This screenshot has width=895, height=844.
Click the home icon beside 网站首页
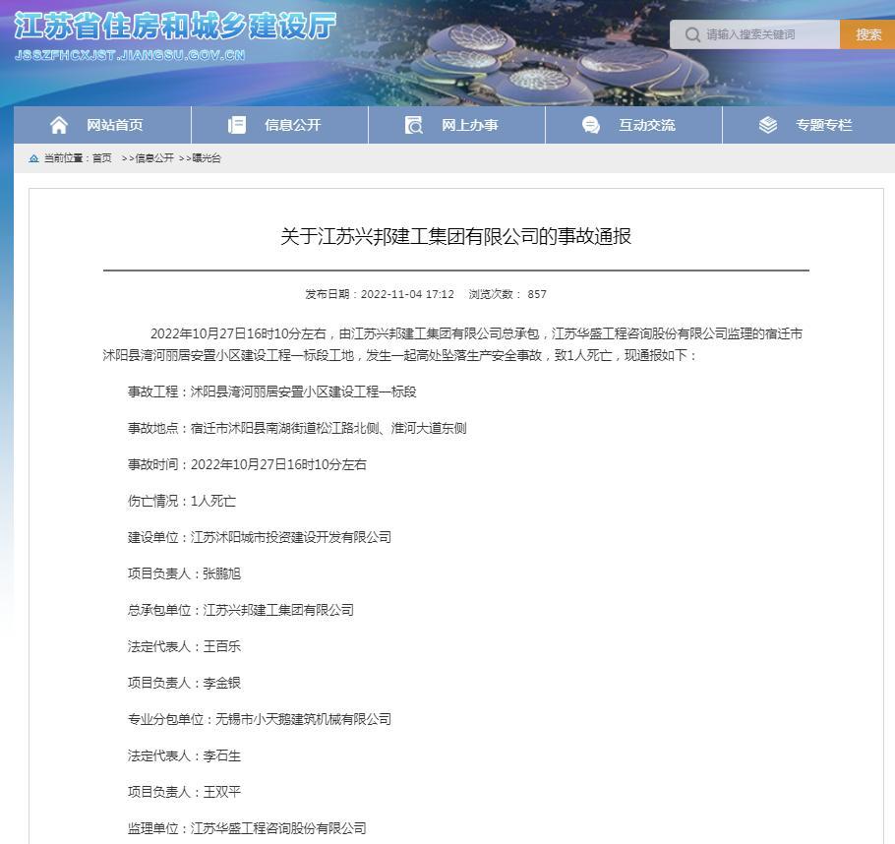tap(59, 125)
